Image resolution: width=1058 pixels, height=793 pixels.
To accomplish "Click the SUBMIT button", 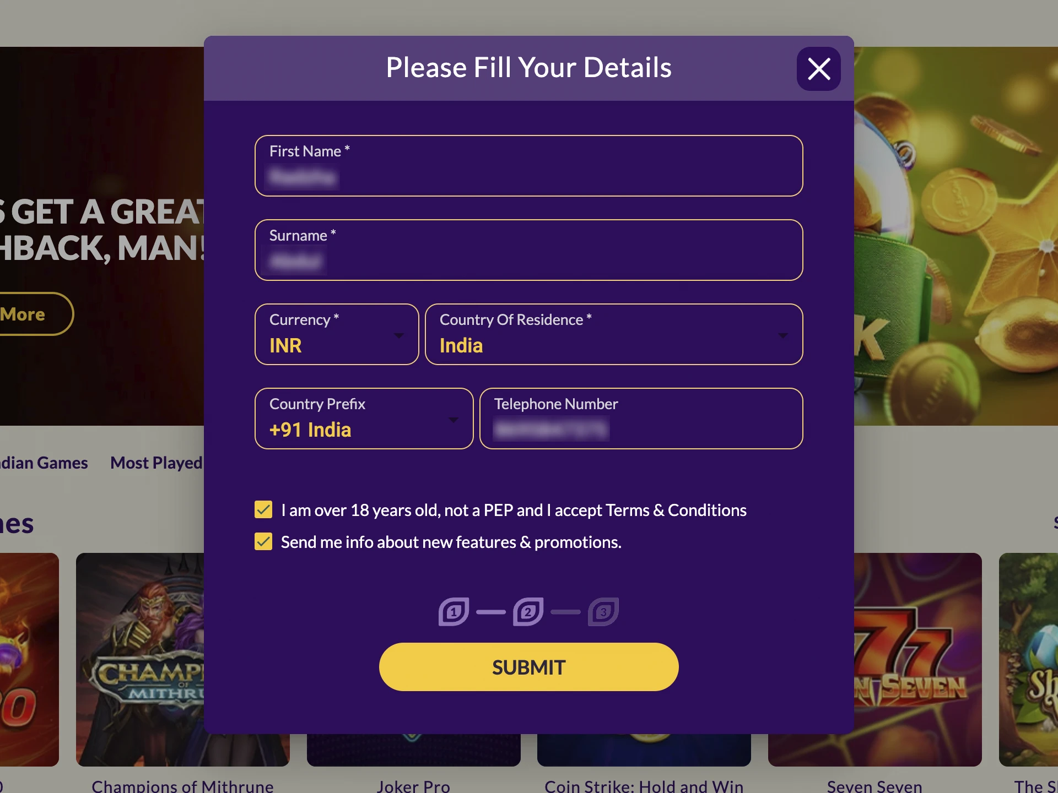I will 529,666.
